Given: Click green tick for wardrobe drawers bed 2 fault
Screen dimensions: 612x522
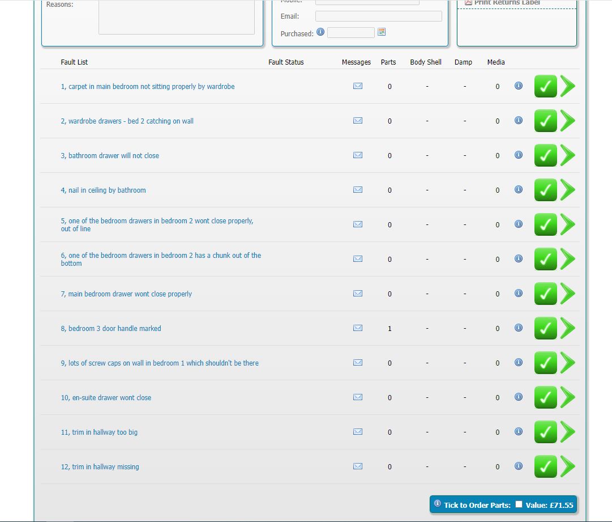Looking at the screenshot, I should [x=545, y=121].
